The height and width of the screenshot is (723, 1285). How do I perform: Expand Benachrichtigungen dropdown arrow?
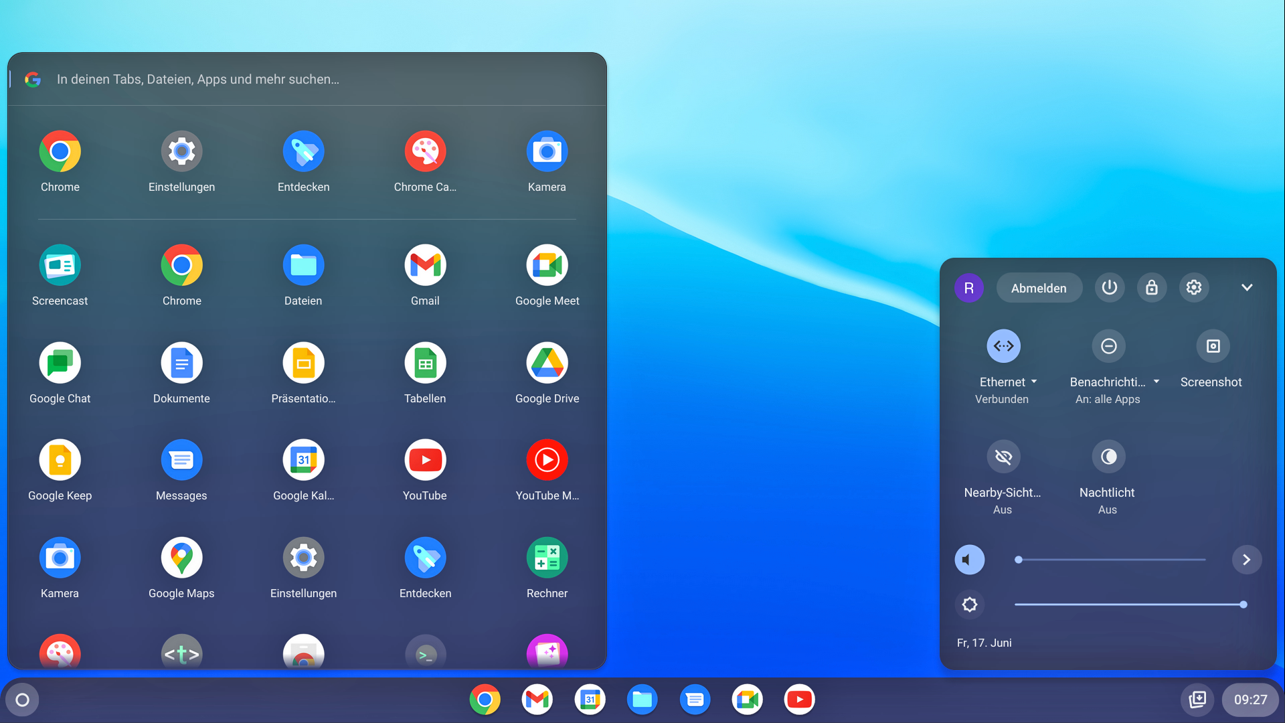coord(1156,382)
